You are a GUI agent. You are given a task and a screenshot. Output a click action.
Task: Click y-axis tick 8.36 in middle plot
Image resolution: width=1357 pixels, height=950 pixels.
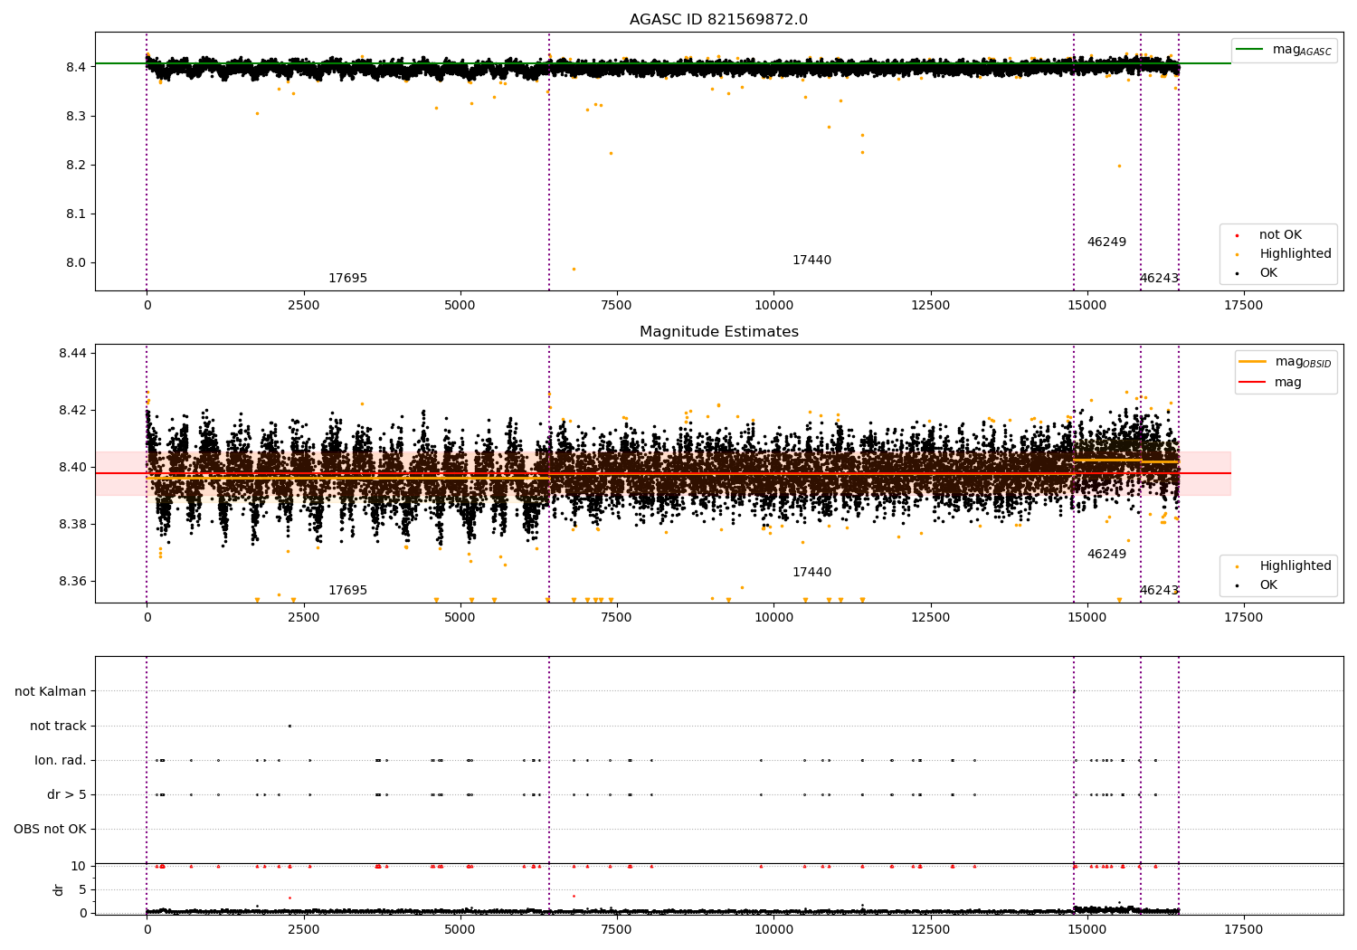pyautogui.click(x=72, y=581)
